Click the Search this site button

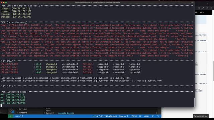pyautogui.click(x=201, y=116)
